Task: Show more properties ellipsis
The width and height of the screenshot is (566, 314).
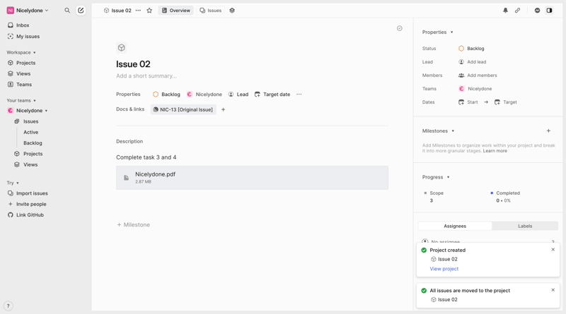Action: (x=299, y=95)
